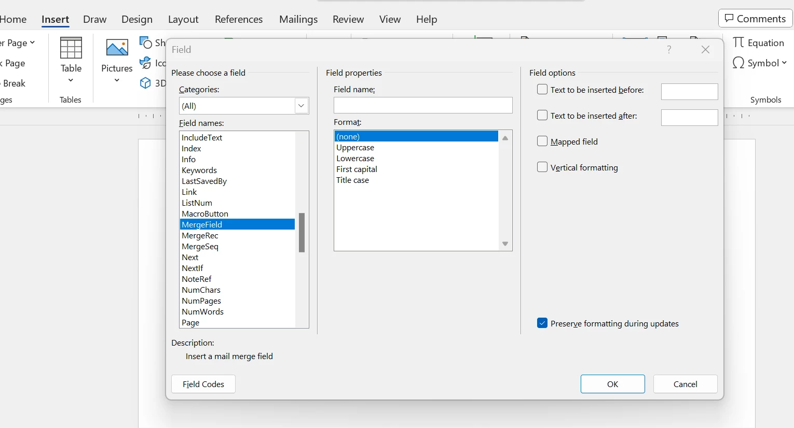Open the Comments pane
794x428 pixels.
pyautogui.click(x=756, y=19)
